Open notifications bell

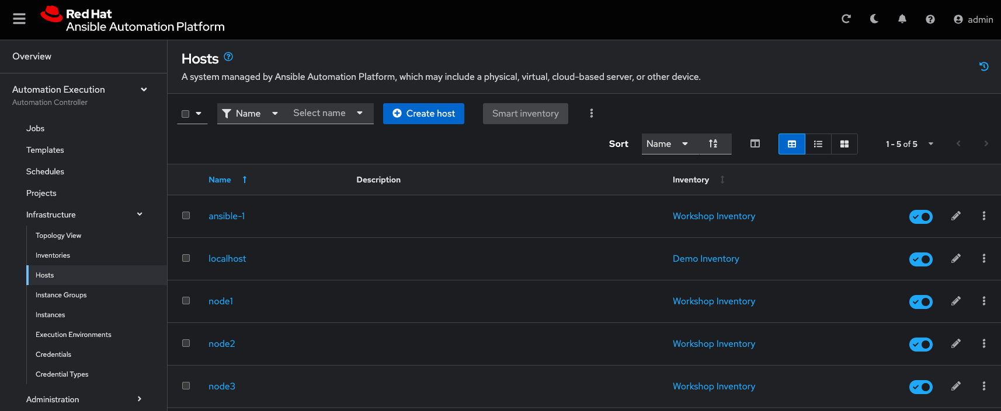pos(902,19)
